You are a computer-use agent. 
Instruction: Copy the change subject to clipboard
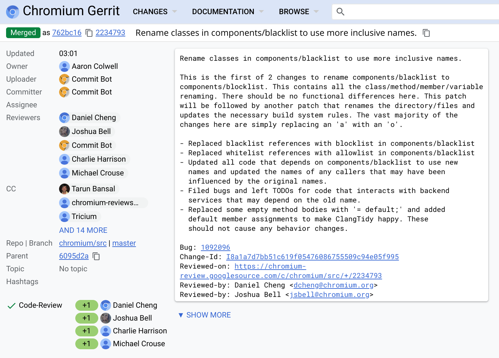[x=426, y=33]
